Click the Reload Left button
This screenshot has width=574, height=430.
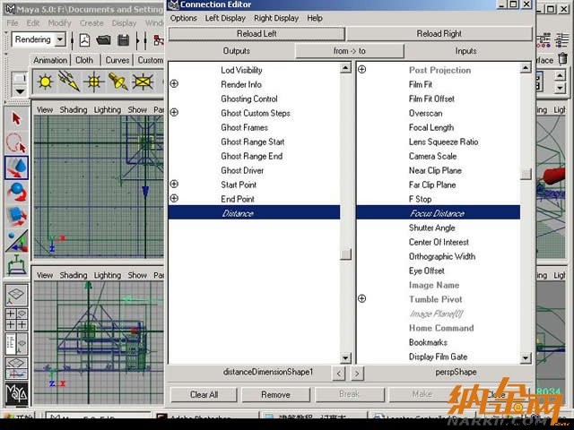tap(257, 34)
